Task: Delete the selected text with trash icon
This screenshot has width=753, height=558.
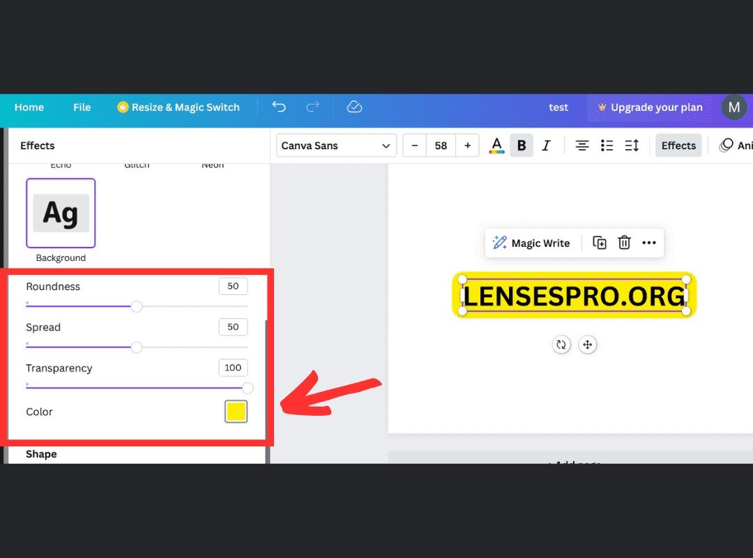Action: 624,243
